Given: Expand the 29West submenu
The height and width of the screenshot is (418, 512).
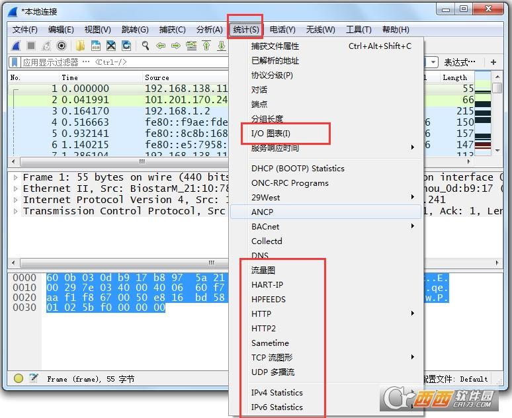Looking at the screenshot, I should tap(325, 198).
